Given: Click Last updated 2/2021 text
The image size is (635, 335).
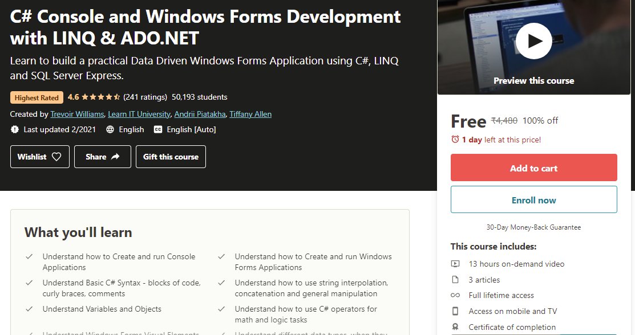Looking at the screenshot, I should click(x=59, y=129).
